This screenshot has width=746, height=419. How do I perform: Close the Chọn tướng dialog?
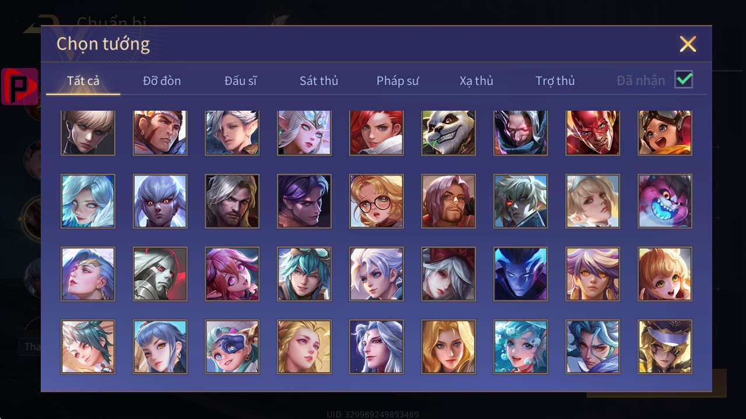pos(688,44)
